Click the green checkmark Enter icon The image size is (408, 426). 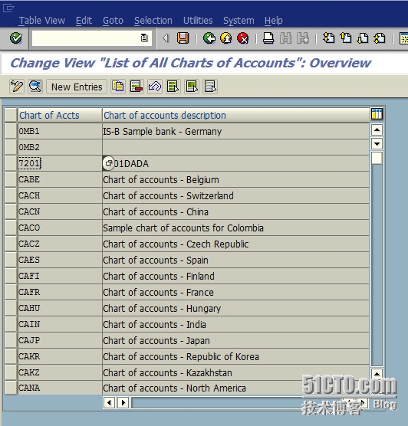point(16,38)
